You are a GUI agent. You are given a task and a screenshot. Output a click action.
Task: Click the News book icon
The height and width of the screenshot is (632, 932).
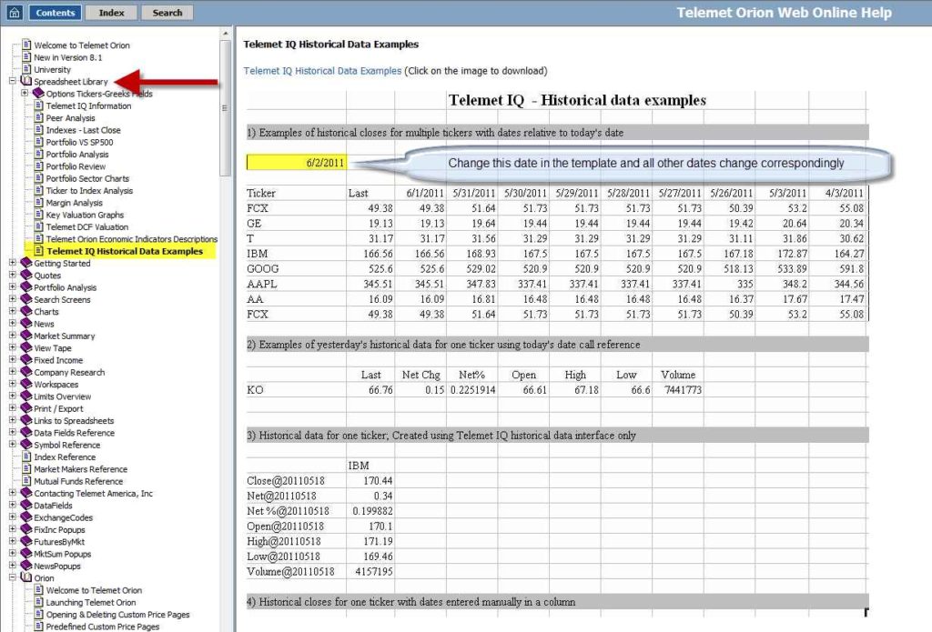(x=25, y=324)
